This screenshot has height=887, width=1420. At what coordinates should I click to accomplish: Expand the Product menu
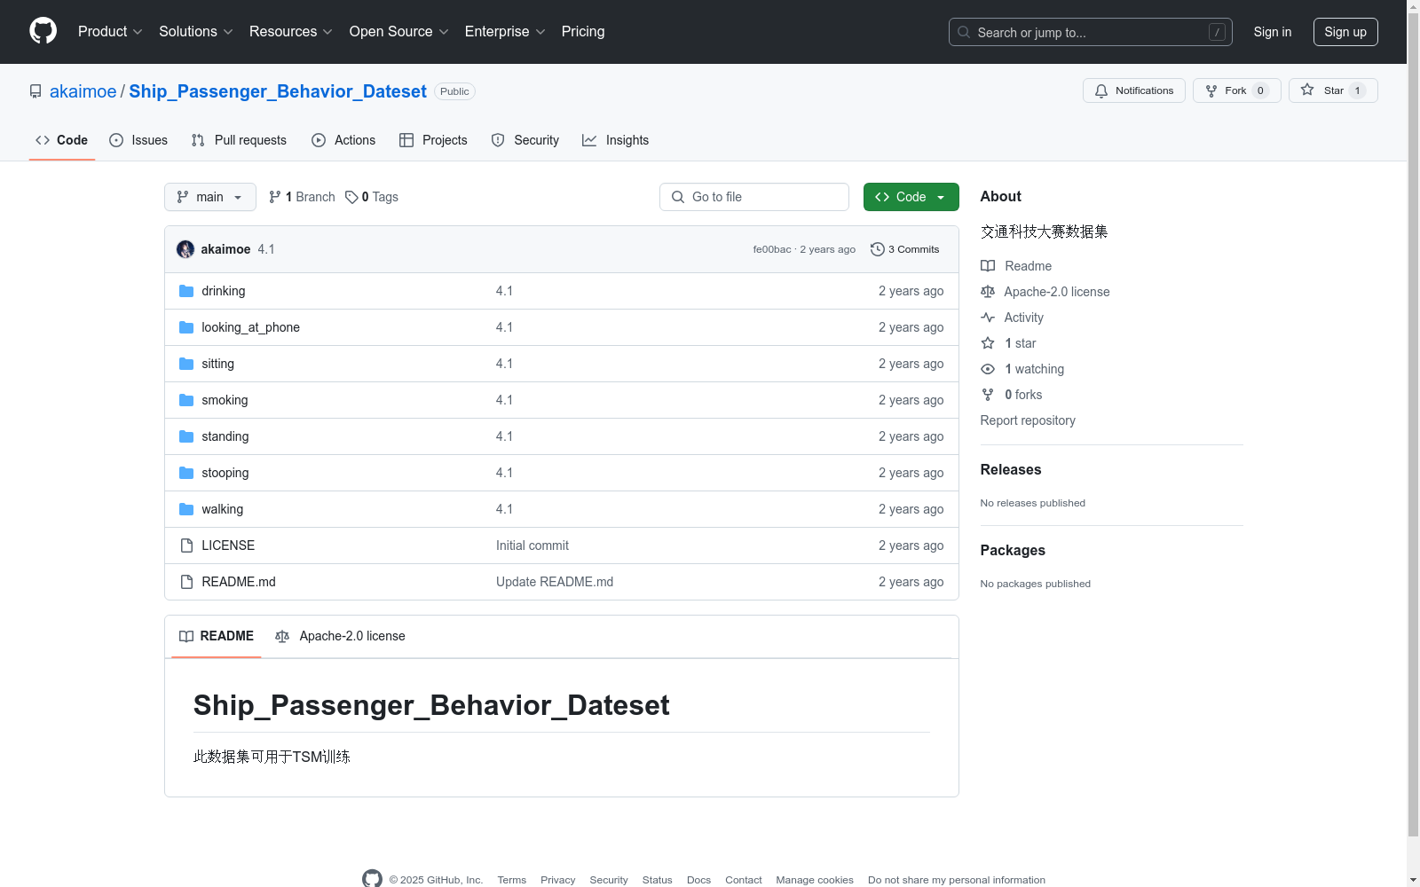pyautogui.click(x=110, y=32)
